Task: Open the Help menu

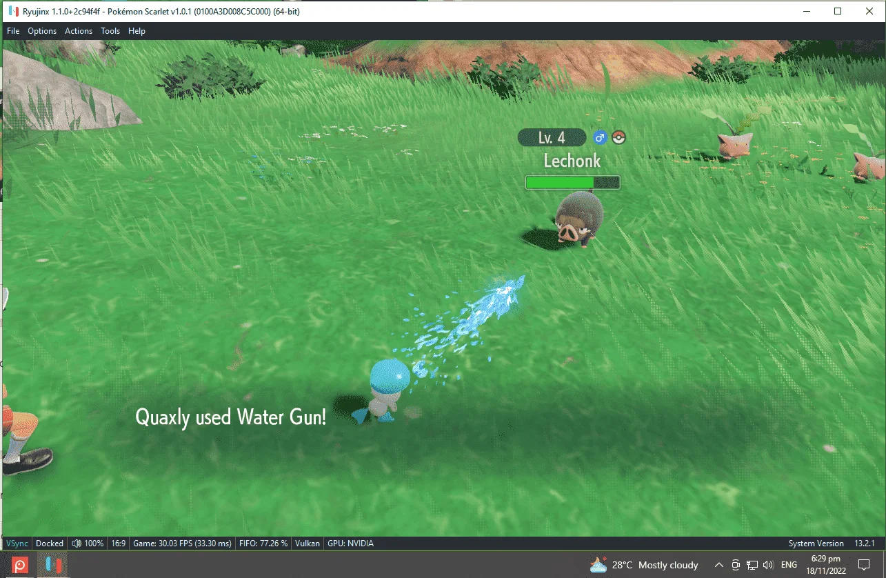Action: [137, 31]
